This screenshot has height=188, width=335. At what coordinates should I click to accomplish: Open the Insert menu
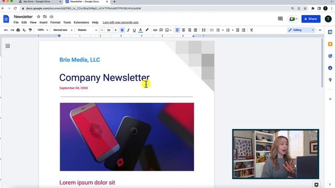tap(43, 22)
